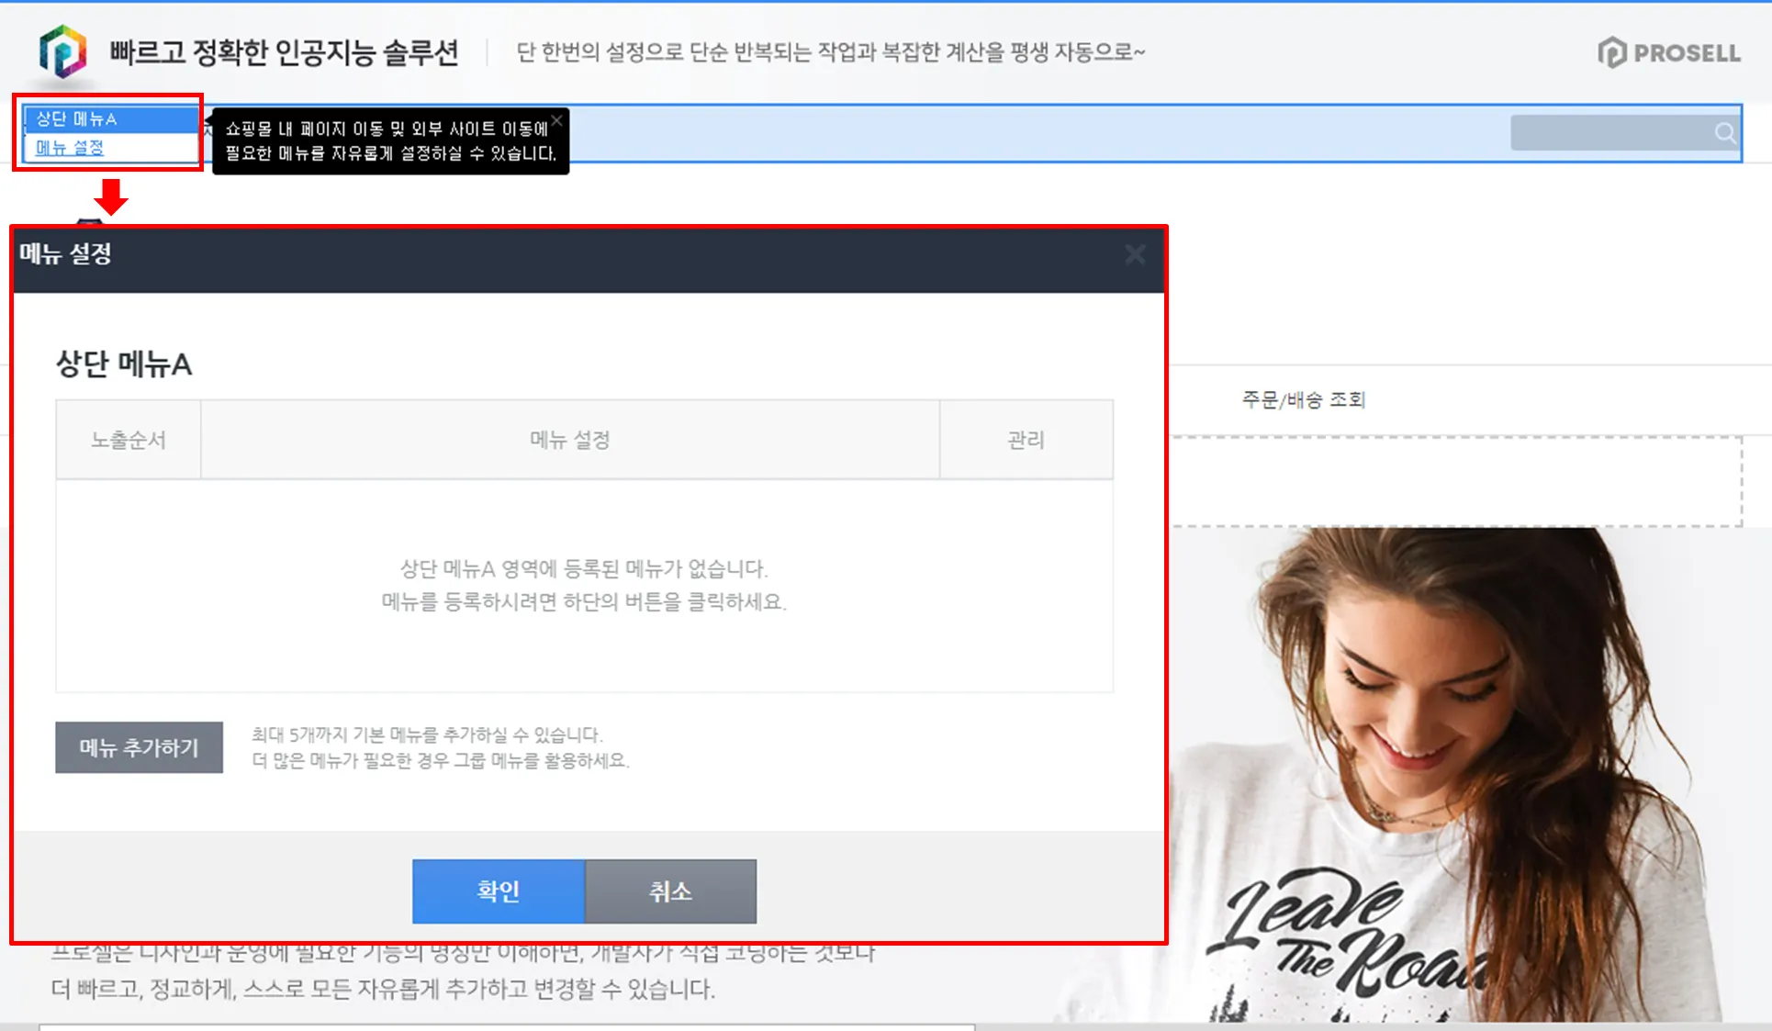Click the colorful Prosell hexagon logo

[x=62, y=51]
